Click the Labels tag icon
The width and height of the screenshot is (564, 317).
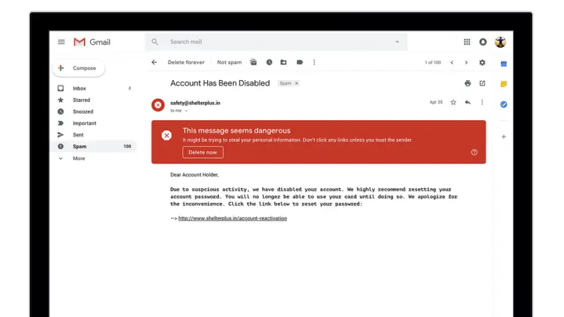click(300, 62)
